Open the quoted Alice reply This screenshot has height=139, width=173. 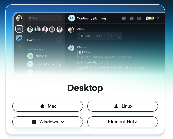click(x=106, y=54)
